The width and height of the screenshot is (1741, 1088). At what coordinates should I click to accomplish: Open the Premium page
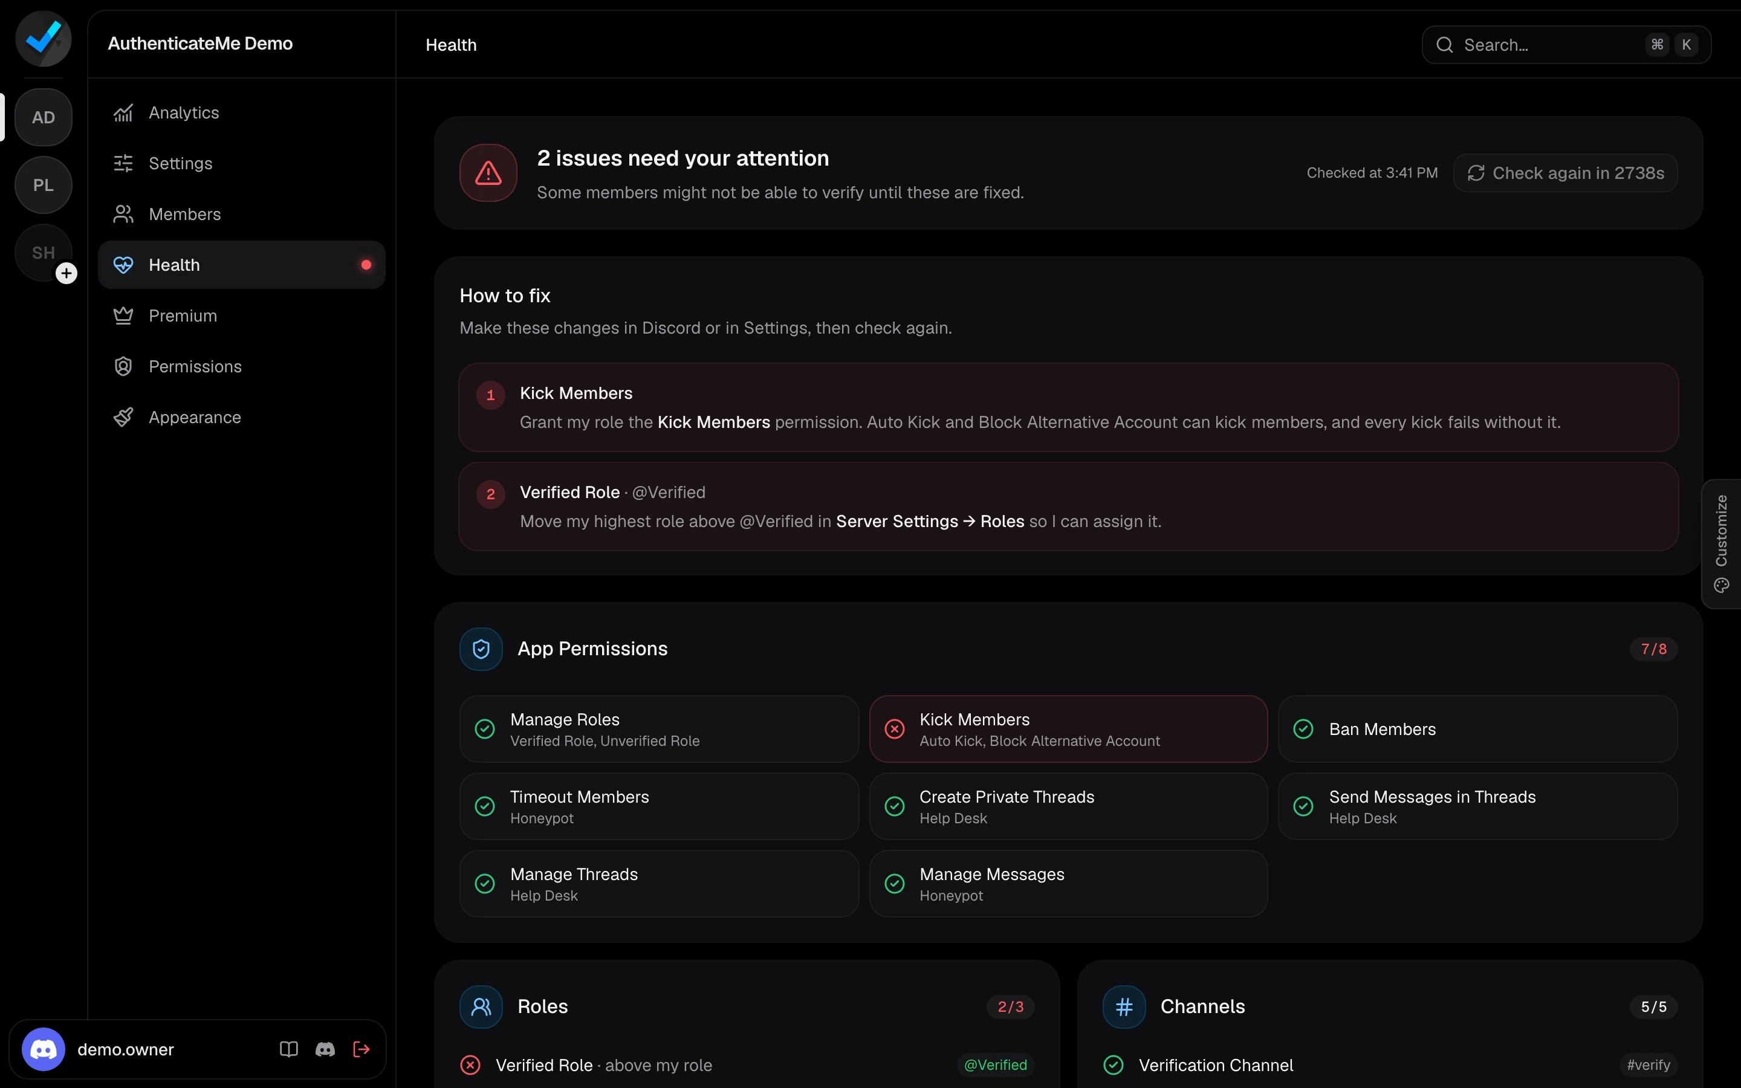coord(242,316)
